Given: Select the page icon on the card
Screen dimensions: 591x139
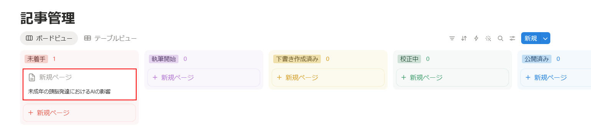Looking at the screenshot, I should point(32,77).
